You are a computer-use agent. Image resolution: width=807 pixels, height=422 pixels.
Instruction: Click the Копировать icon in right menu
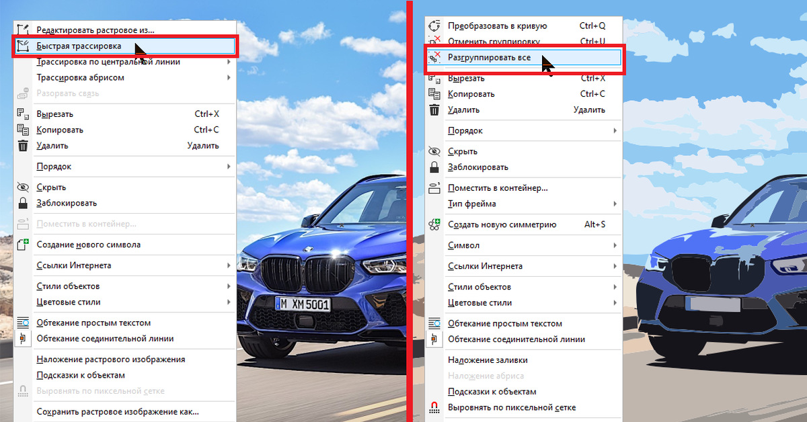(x=435, y=94)
